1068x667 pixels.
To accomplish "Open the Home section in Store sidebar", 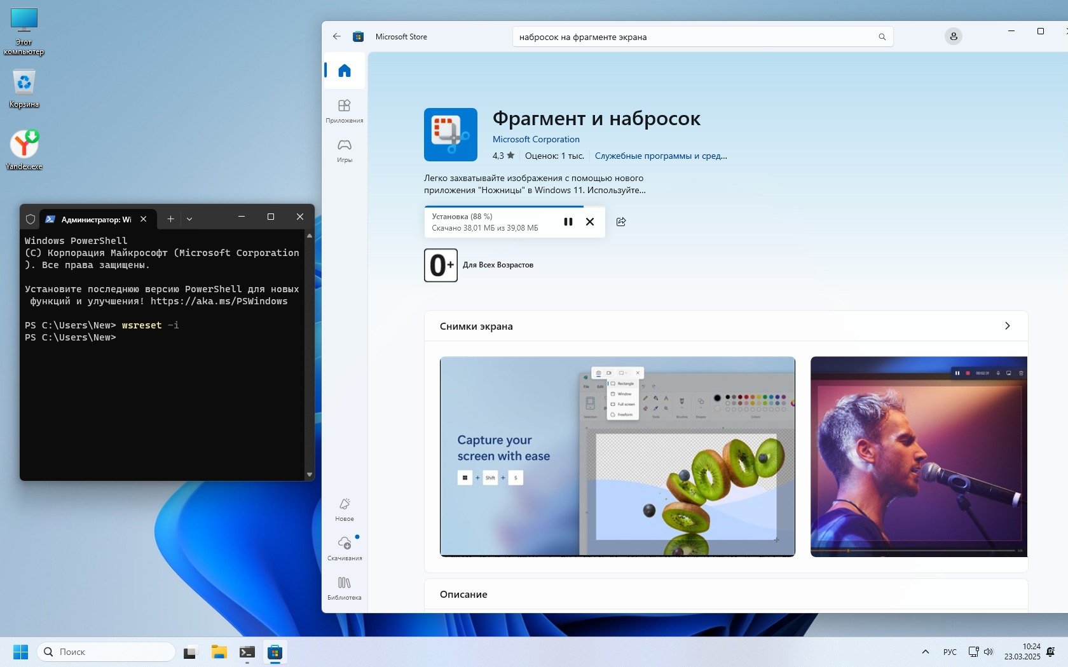I will [344, 71].
